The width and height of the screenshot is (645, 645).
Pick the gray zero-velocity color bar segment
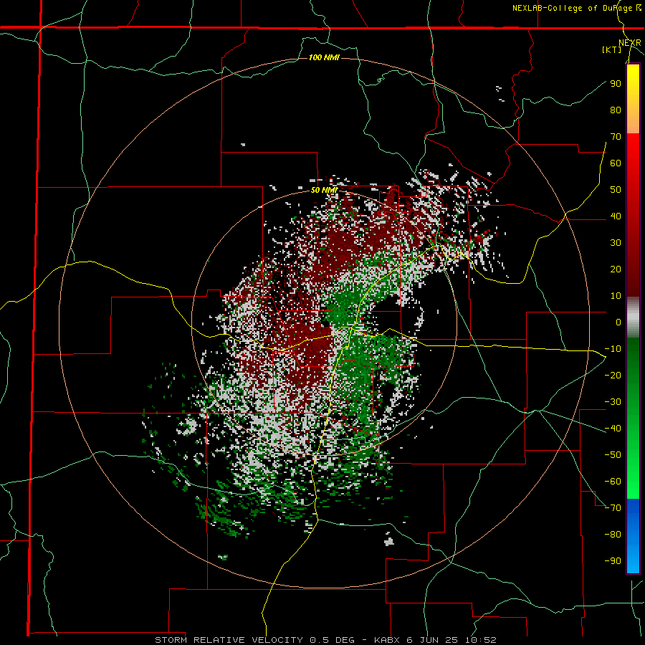[x=633, y=317]
